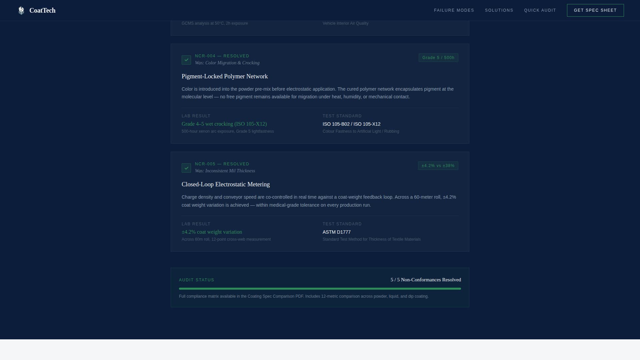This screenshot has height=360, width=640.
Task: Open the FAILURE MODES menu
Action: pyautogui.click(x=454, y=10)
